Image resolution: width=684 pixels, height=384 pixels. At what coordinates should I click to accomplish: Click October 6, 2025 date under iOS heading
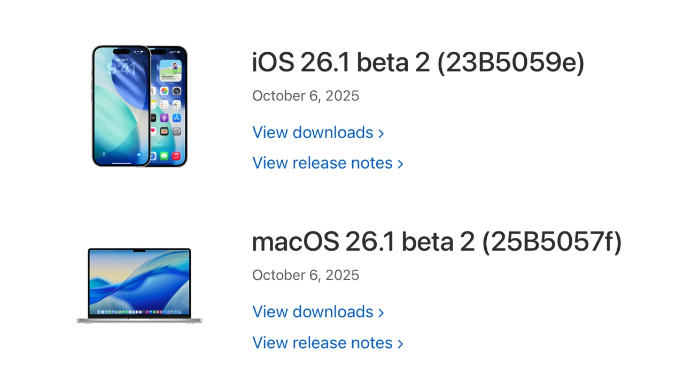click(x=306, y=96)
